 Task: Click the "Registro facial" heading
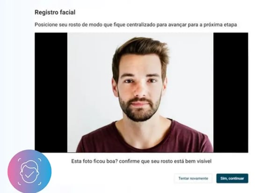click(55, 12)
